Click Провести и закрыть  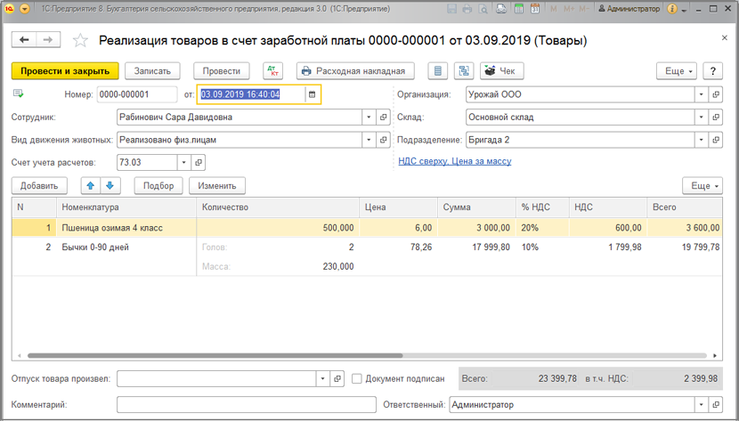[65, 71]
